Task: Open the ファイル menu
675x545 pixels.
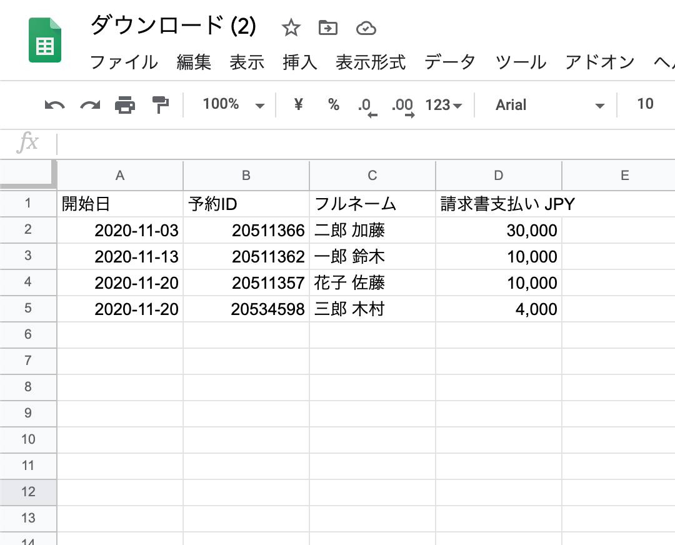Action: (124, 62)
